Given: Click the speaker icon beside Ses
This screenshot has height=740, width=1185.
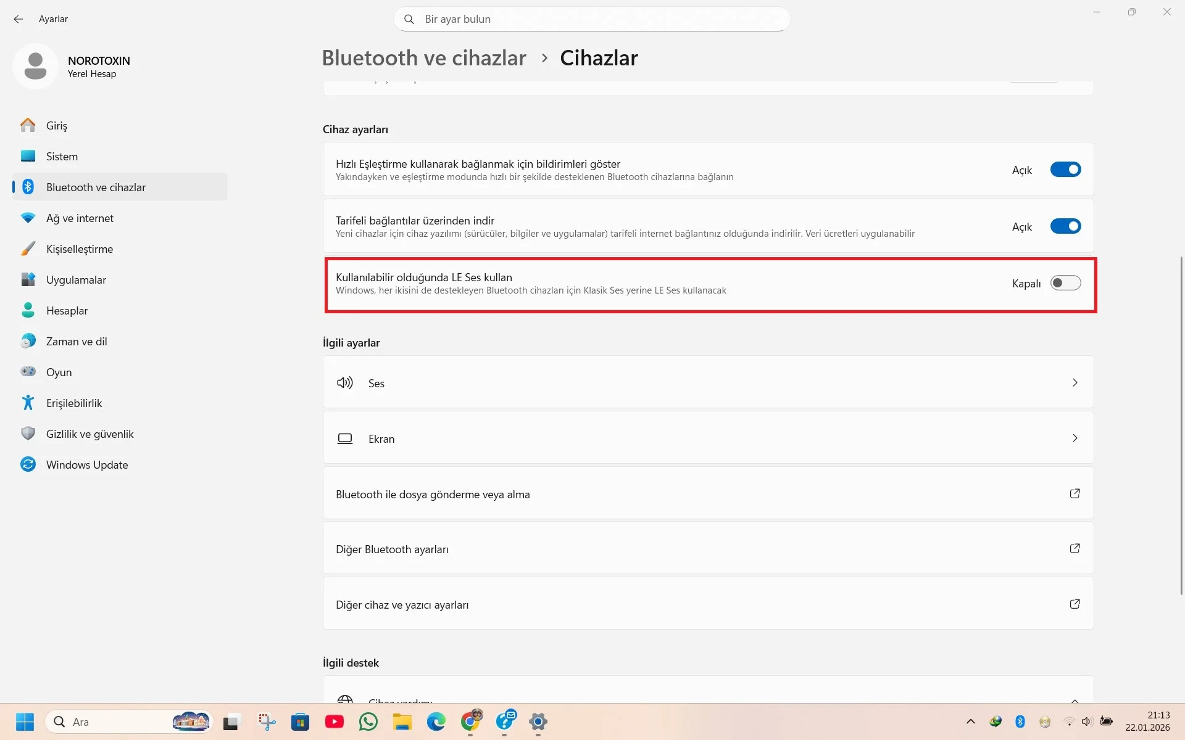Looking at the screenshot, I should click(344, 383).
